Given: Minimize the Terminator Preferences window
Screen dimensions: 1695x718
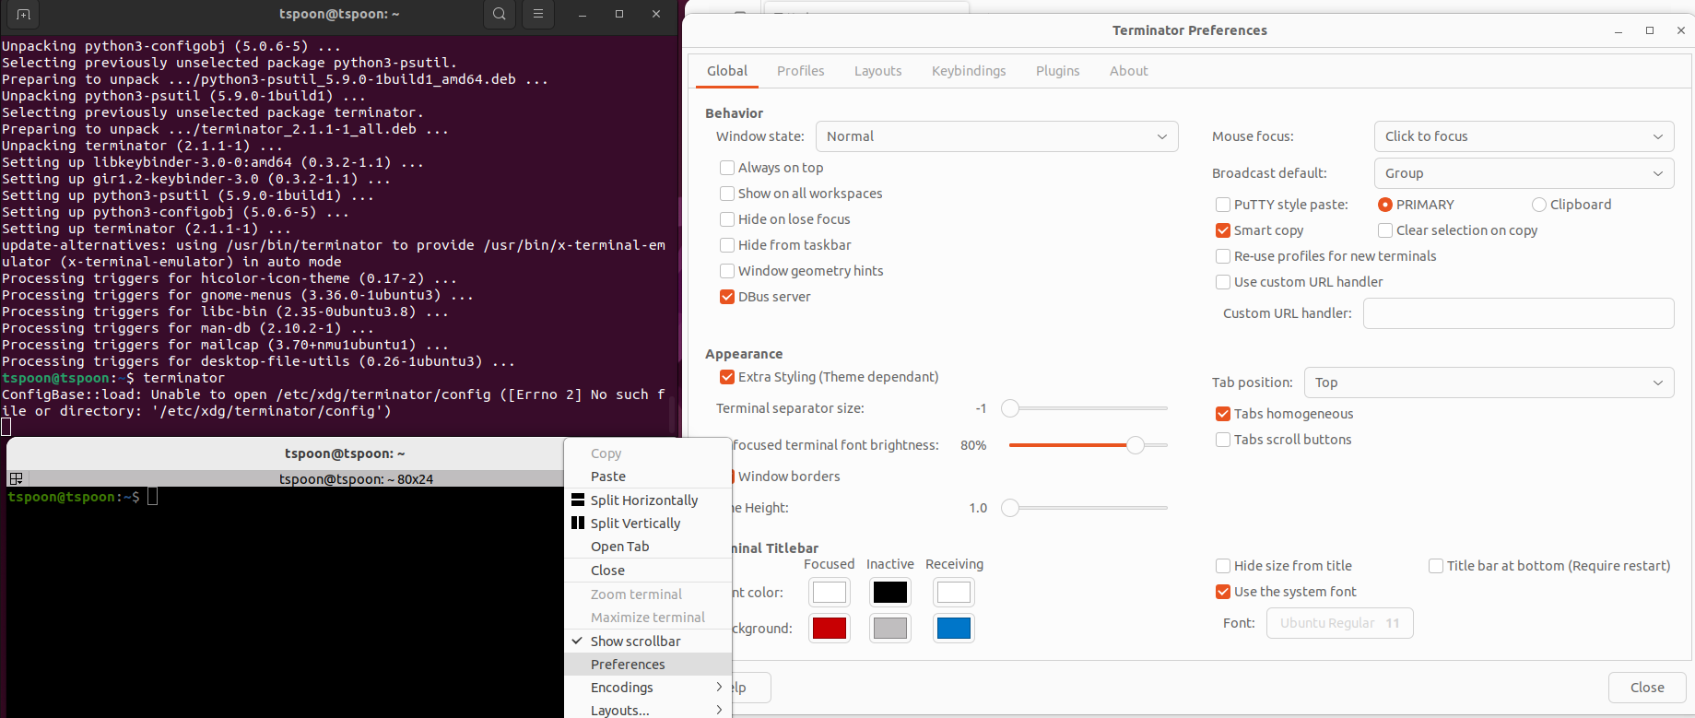Looking at the screenshot, I should click(1618, 30).
